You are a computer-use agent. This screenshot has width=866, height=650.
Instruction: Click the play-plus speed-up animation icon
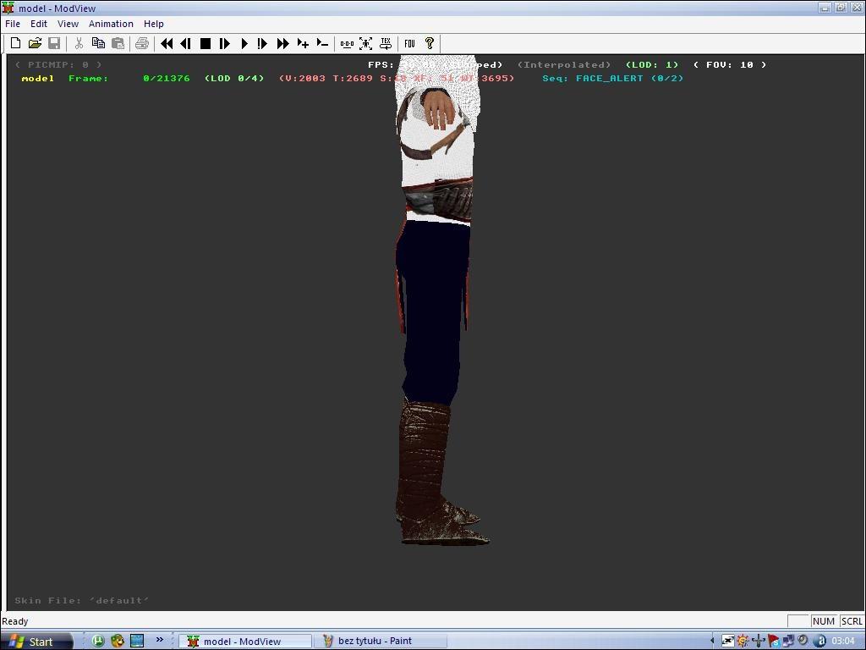coord(303,43)
